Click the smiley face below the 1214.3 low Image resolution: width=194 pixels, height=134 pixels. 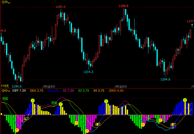(87, 131)
